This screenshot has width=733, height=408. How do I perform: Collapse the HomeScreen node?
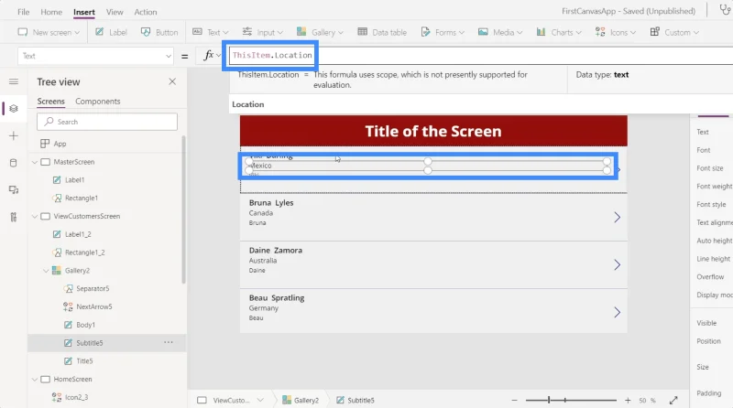[35, 379]
